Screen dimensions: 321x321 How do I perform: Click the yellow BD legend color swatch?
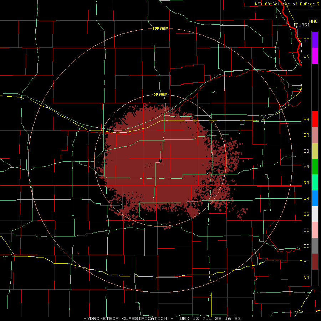click(x=315, y=151)
